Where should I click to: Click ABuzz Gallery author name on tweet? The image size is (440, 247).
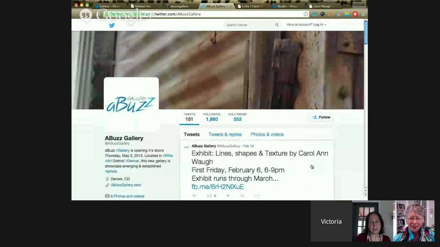coord(204,146)
